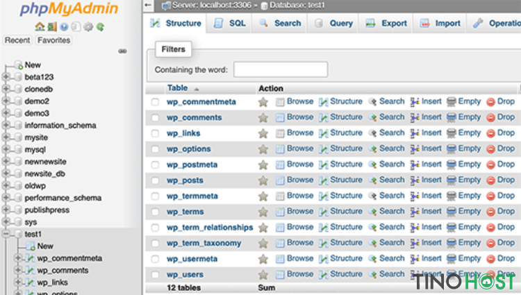Tick checkbox for wp_comments table
The image size is (521, 295).
(155, 117)
